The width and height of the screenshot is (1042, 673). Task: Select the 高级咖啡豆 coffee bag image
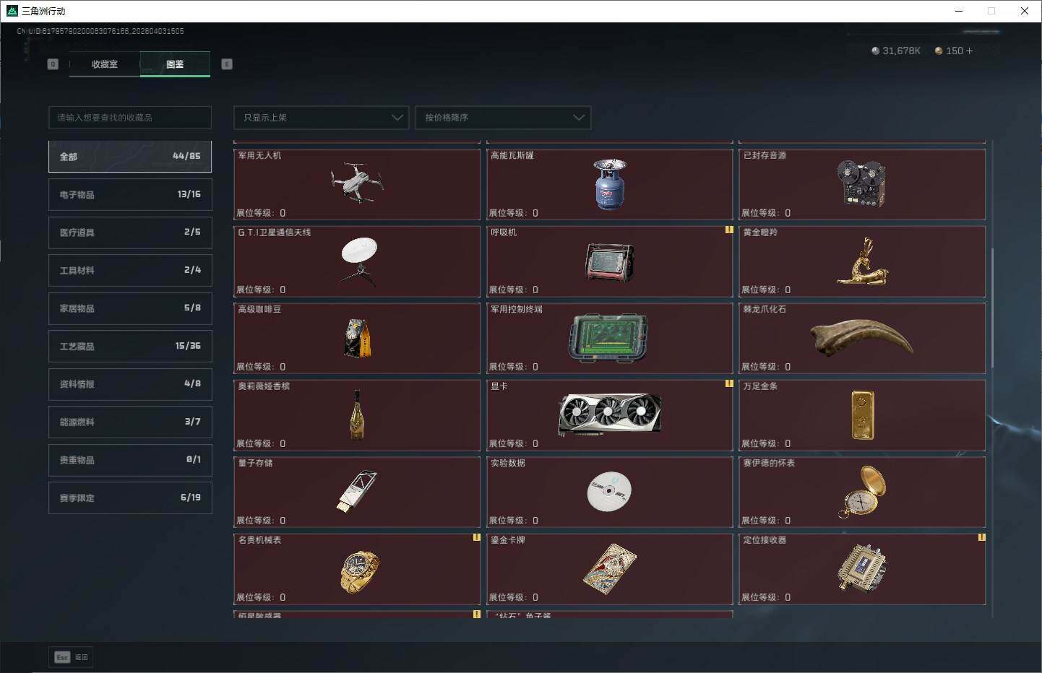[357, 338]
